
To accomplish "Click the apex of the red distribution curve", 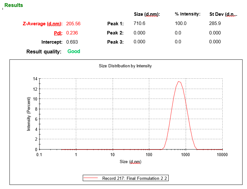I will 179,82.
